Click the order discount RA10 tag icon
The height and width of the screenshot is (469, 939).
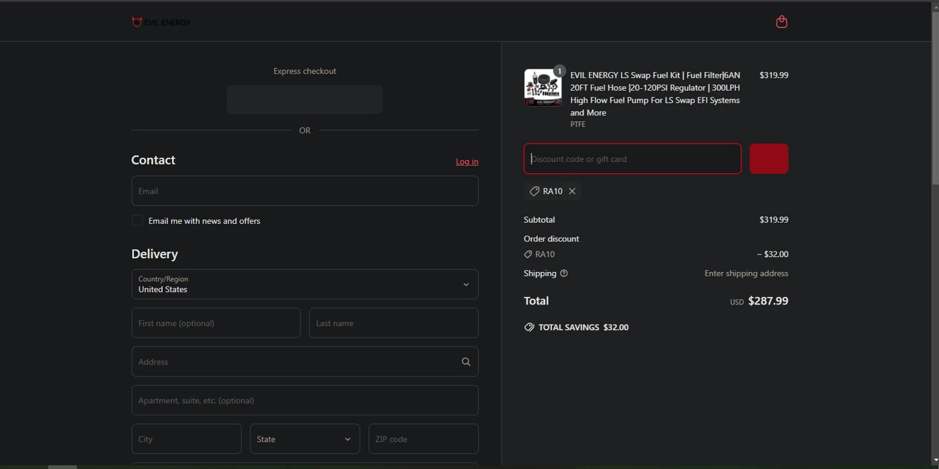pos(528,255)
